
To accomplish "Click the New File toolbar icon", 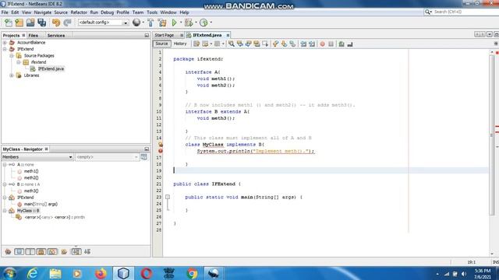I will (x=9, y=23).
